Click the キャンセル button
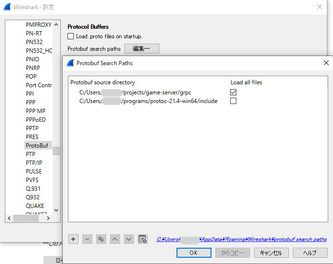Viewport: 333px width, 264px height. (271, 253)
